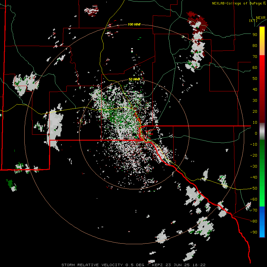267x267 pixels.
Task: Pick the gray colorbar segment at zero
Action: (x=262, y=131)
